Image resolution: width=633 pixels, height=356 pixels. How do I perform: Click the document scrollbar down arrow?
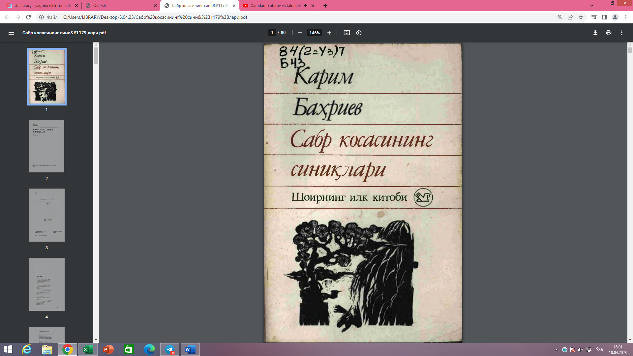pos(630,340)
